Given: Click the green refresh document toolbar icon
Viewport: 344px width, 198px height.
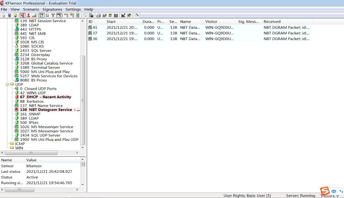Looking at the screenshot, I should [78, 15].
